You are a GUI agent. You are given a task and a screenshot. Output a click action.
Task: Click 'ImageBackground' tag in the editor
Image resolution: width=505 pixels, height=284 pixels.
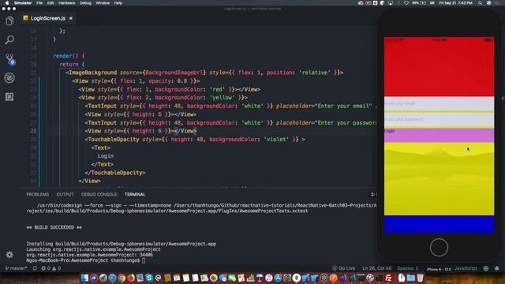pyautogui.click(x=93, y=73)
